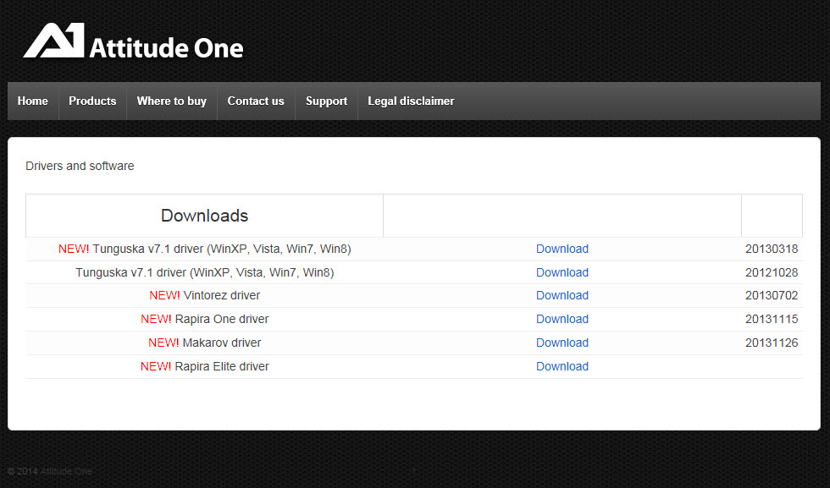
Task: Select the 'NEW! Rapira Elite driver' text
Action: click(x=204, y=366)
